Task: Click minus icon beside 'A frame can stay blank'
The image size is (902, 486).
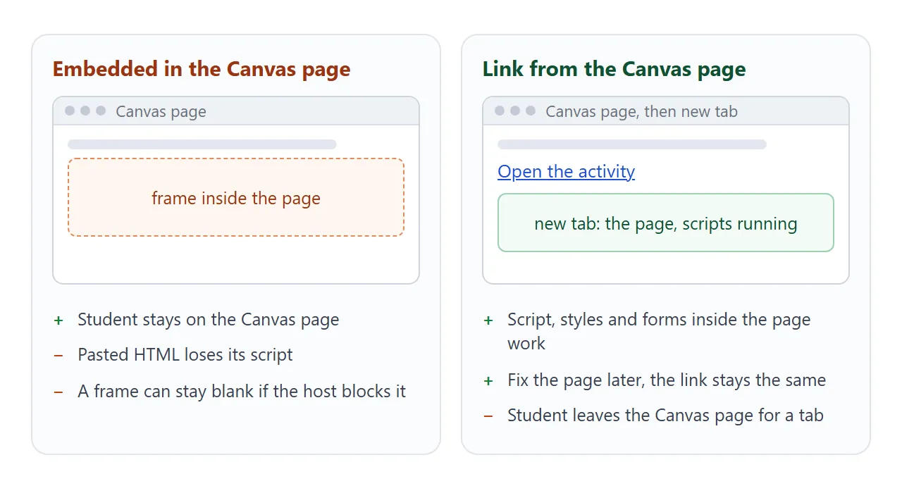Action: tap(58, 392)
